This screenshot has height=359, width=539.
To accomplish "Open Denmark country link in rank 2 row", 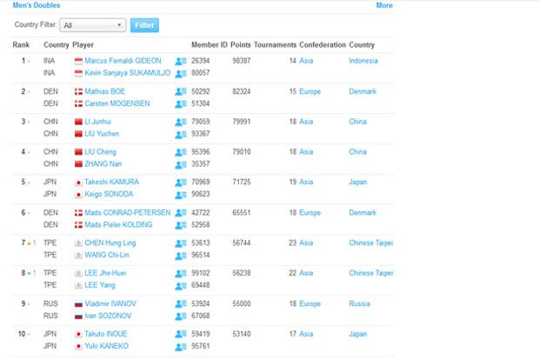I will pos(363,91).
